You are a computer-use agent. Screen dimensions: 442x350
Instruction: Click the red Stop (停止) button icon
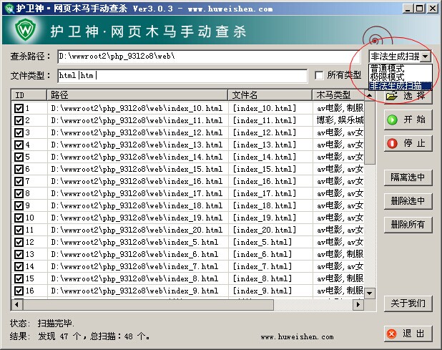point(393,143)
